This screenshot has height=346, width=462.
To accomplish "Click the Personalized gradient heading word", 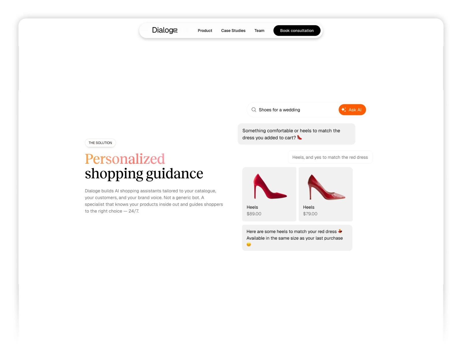I will point(125,159).
